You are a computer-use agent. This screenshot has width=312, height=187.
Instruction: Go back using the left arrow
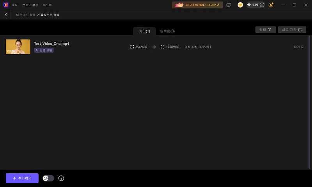pos(6,14)
